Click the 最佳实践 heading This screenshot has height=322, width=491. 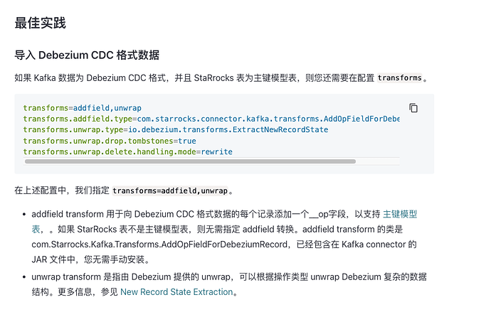40,23
